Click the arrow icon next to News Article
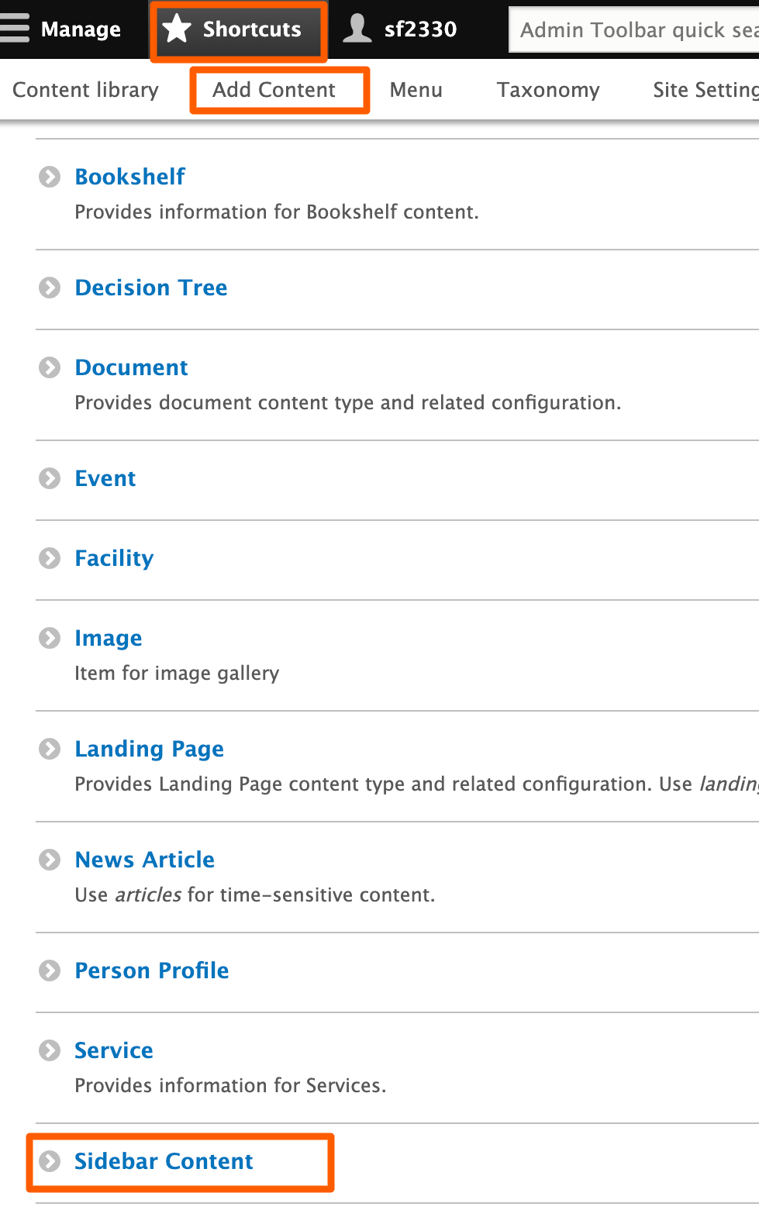This screenshot has height=1224, width=759. [50, 860]
